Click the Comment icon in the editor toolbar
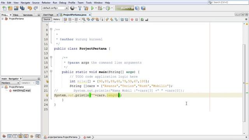The image size is (249, 140). [x=142, y=19]
